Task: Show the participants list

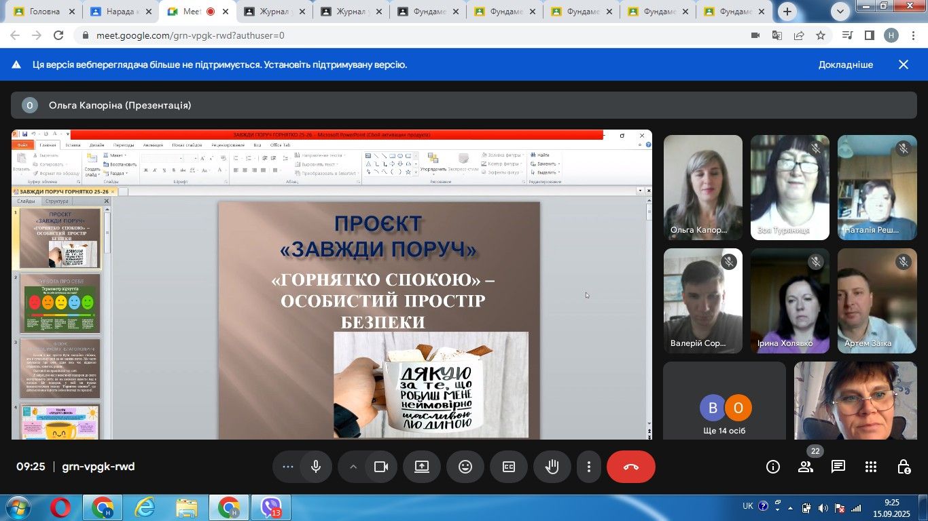Action: coord(806,467)
